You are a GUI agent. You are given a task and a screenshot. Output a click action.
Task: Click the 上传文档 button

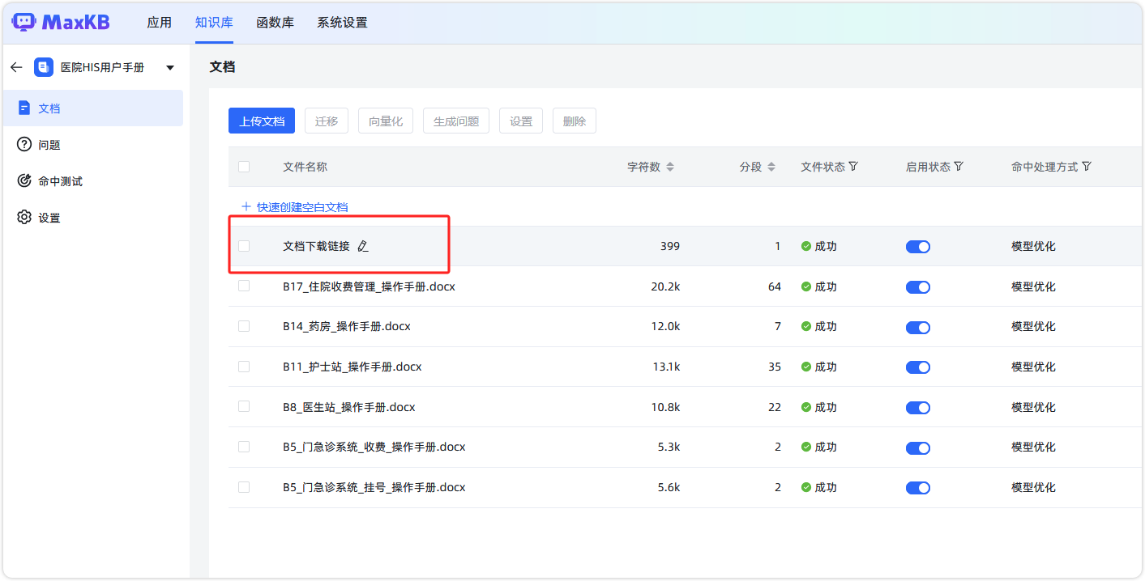click(261, 120)
